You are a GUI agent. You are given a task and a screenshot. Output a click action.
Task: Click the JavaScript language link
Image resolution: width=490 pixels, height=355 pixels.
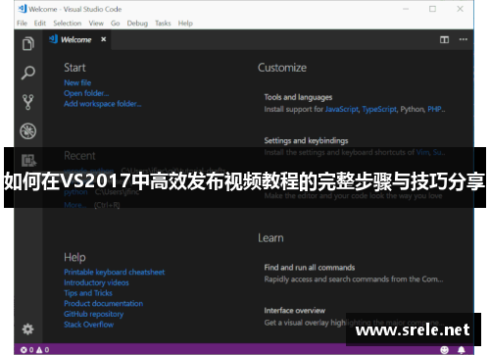point(342,109)
